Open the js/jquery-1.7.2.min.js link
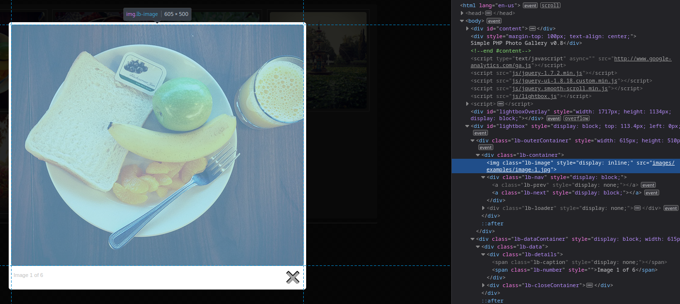This screenshot has height=304, width=680. point(547,73)
